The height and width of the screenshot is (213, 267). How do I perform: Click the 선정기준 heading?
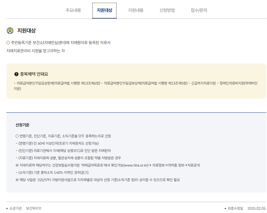point(22,125)
